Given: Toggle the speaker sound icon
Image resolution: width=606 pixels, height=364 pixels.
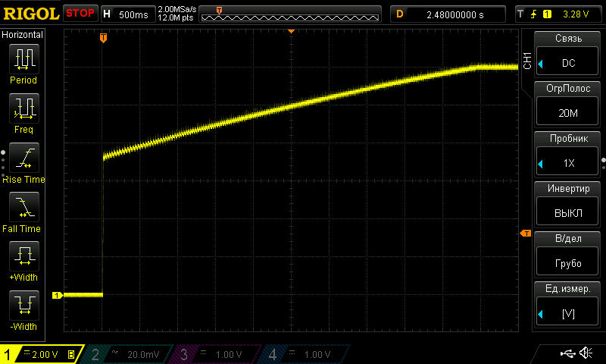Looking at the screenshot, I should click(x=586, y=353).
